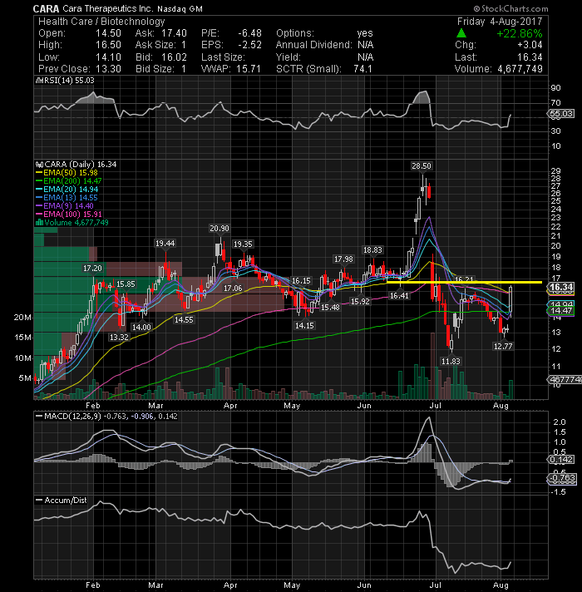The width and height of the screenshot is (582, 592).
Task: Click the 12.77 price low label
Action: 503,346
